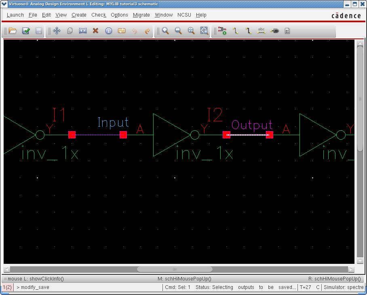Open the Create menu
Image resolution: width=367 pixels, height=295 pixels.
(x=79, y=15)
